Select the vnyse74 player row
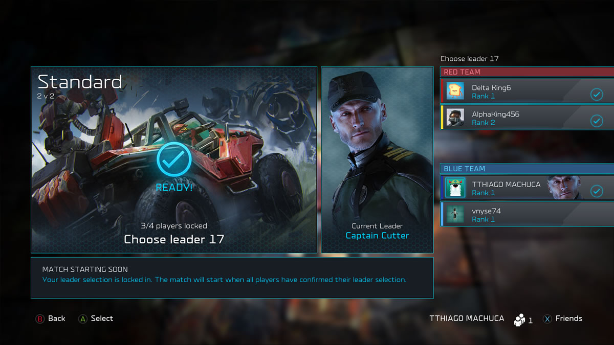The width and height of the screenshot is (614, 345). tap(527, 214)
